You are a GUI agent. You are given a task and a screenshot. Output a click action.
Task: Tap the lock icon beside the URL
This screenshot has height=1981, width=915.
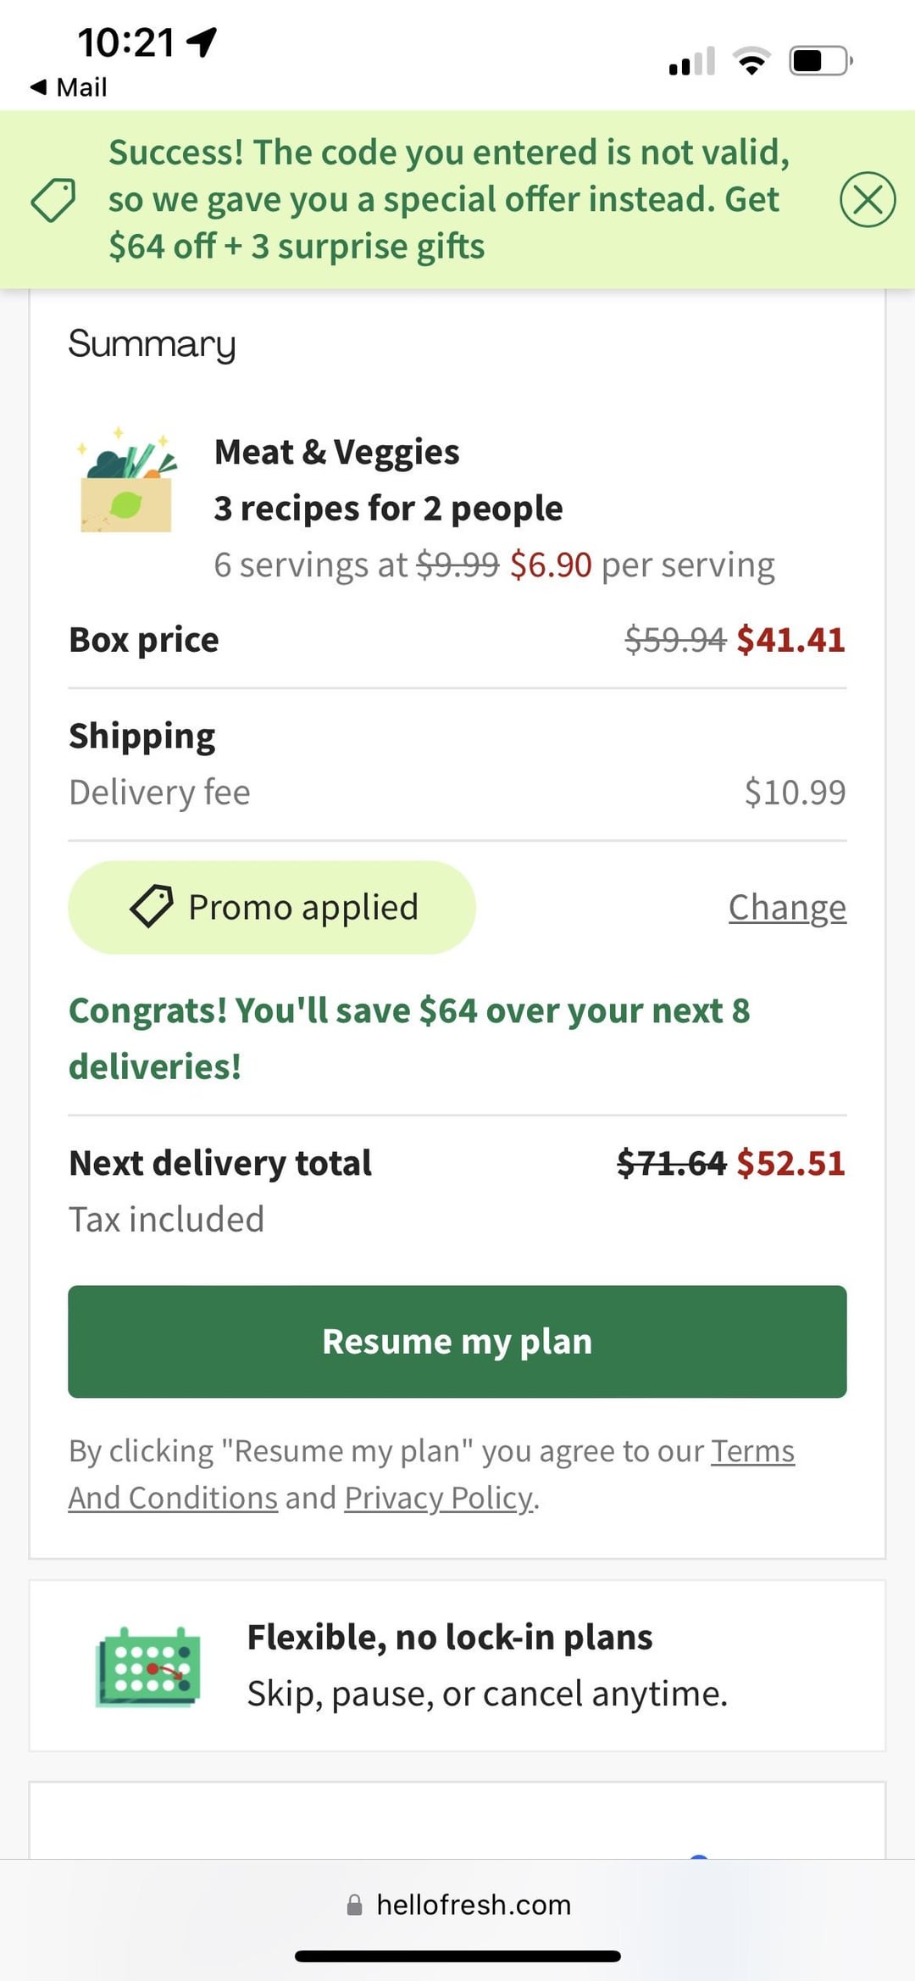pos(354,1906)
